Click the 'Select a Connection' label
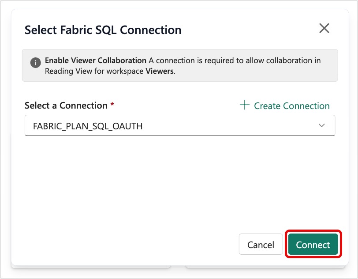The image size is (358, 279). [x=66, y=106]
